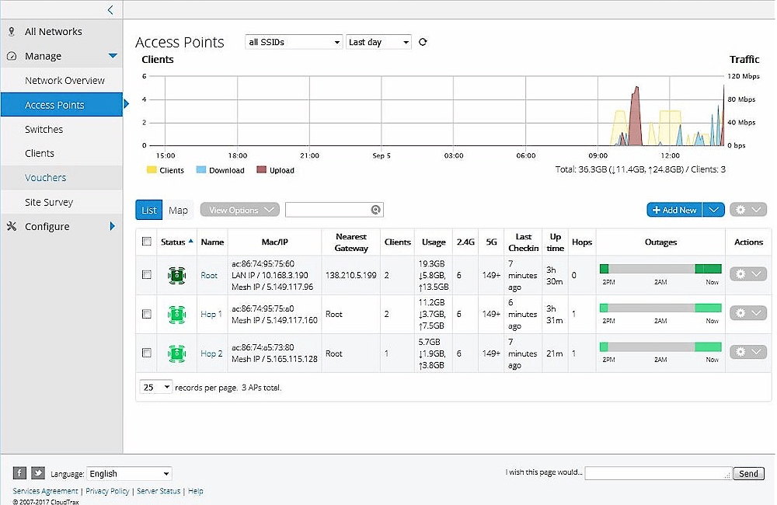This screenshot has width=777, height=505.
Task: Collapse the sidebar with the left chevron
Action: (110, 9)
